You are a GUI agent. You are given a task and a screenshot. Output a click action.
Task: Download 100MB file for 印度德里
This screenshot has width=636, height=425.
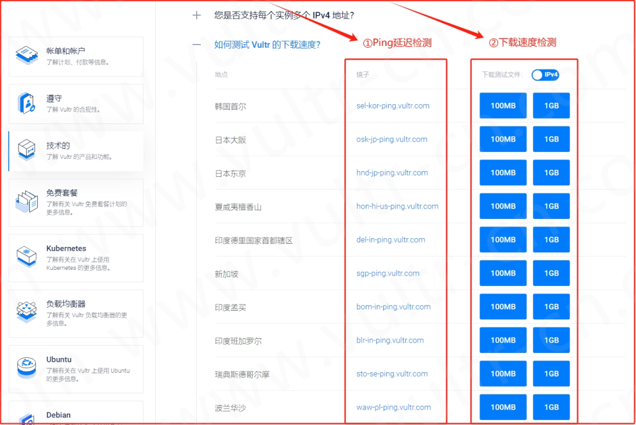(503, 240)
